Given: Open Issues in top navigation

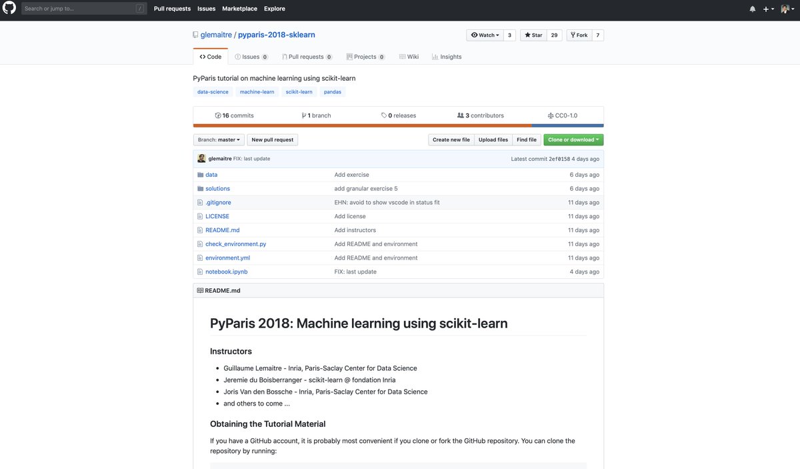Looking at the screenshot, I should [207, 9].
